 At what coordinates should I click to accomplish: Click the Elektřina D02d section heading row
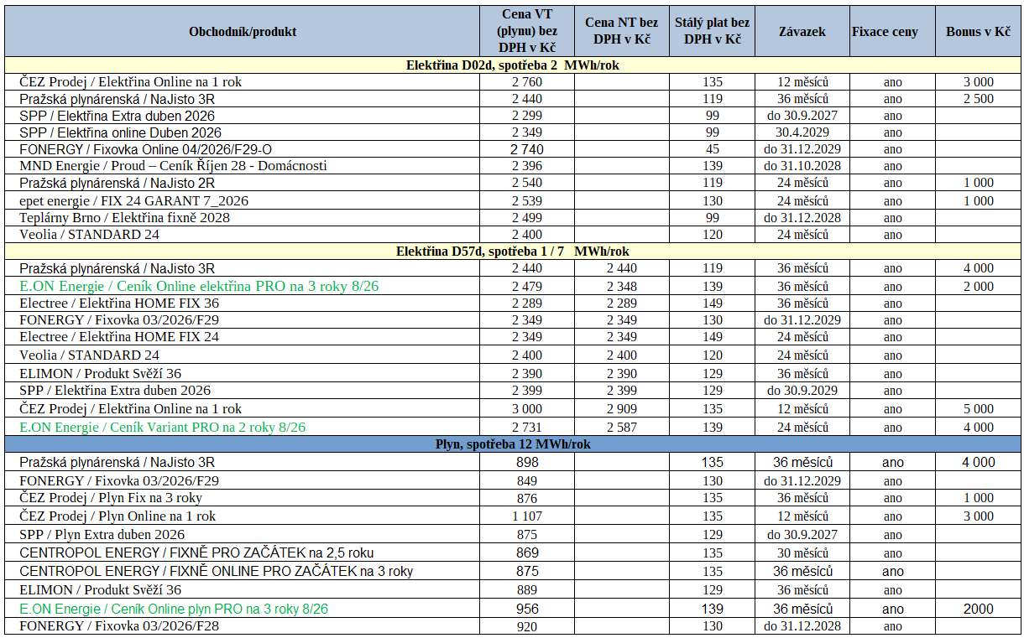tap(512, 65)
